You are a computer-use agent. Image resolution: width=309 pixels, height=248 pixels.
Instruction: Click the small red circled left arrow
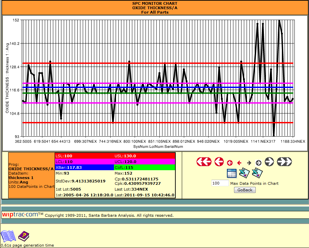tap(230, 163)
